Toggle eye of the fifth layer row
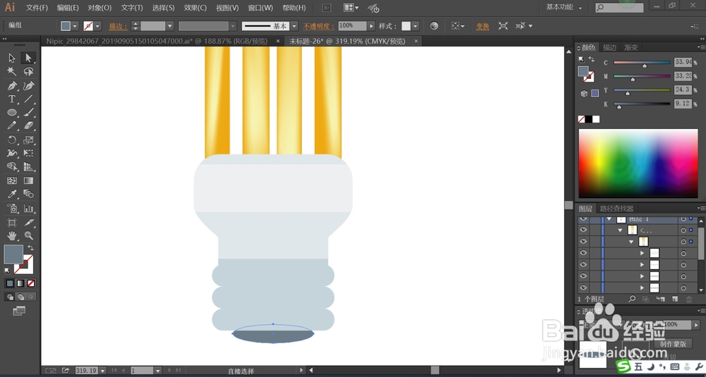This screenshot has height=377, width=706. pyautogui.click(x=584, y=265)
